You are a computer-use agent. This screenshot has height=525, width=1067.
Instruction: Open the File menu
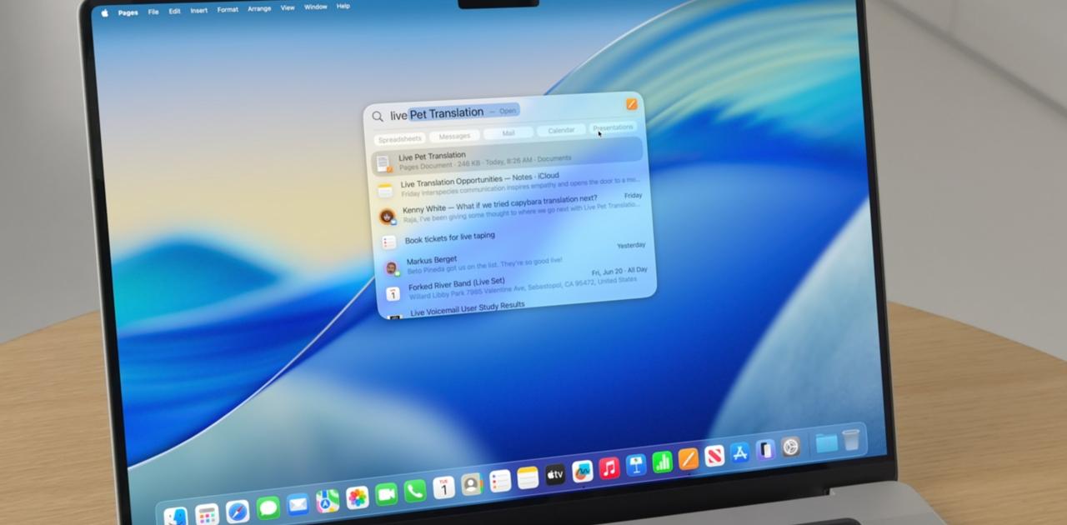153,12
